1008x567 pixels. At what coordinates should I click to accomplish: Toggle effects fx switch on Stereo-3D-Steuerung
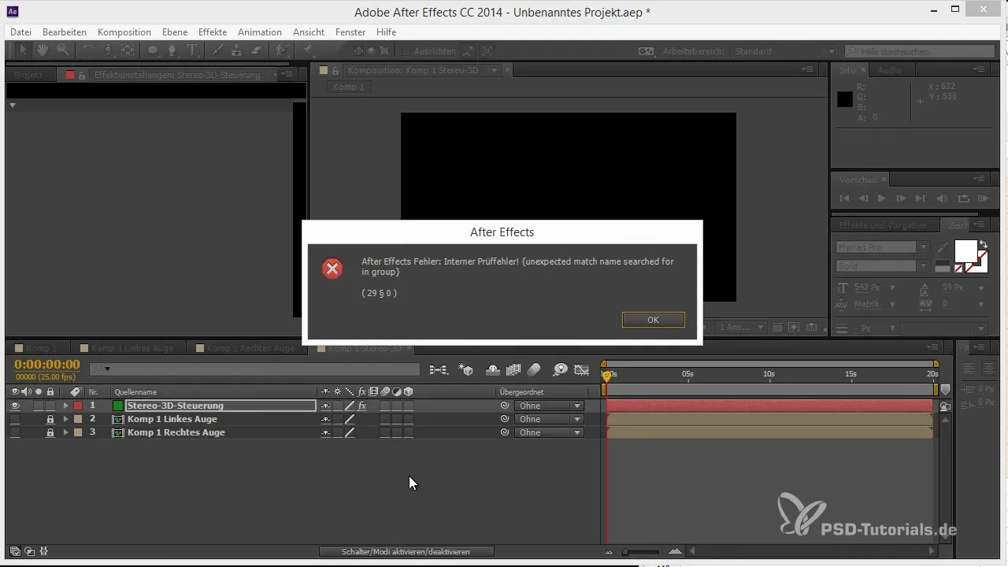(x=362, y=406)
